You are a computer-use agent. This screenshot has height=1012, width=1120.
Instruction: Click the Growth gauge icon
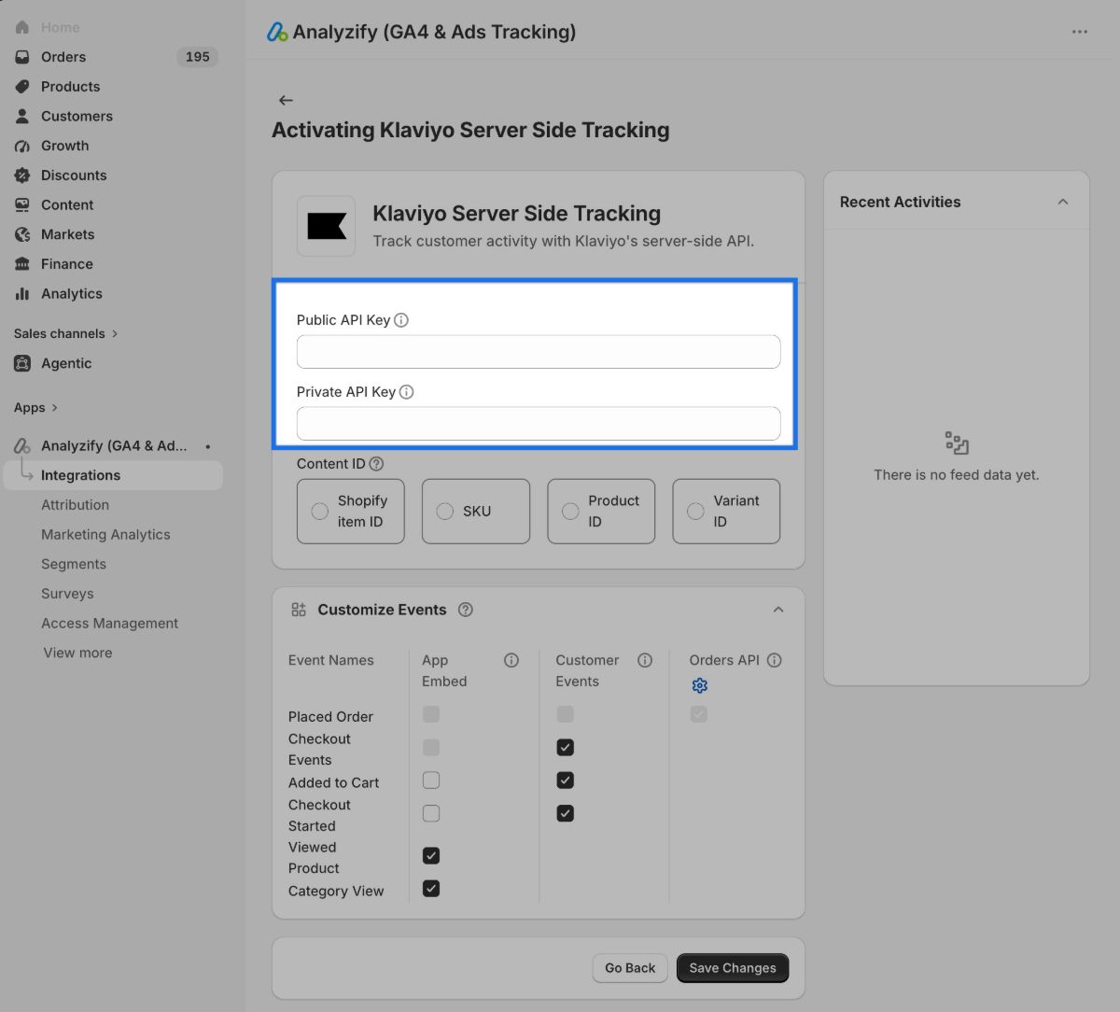[22, 146]
